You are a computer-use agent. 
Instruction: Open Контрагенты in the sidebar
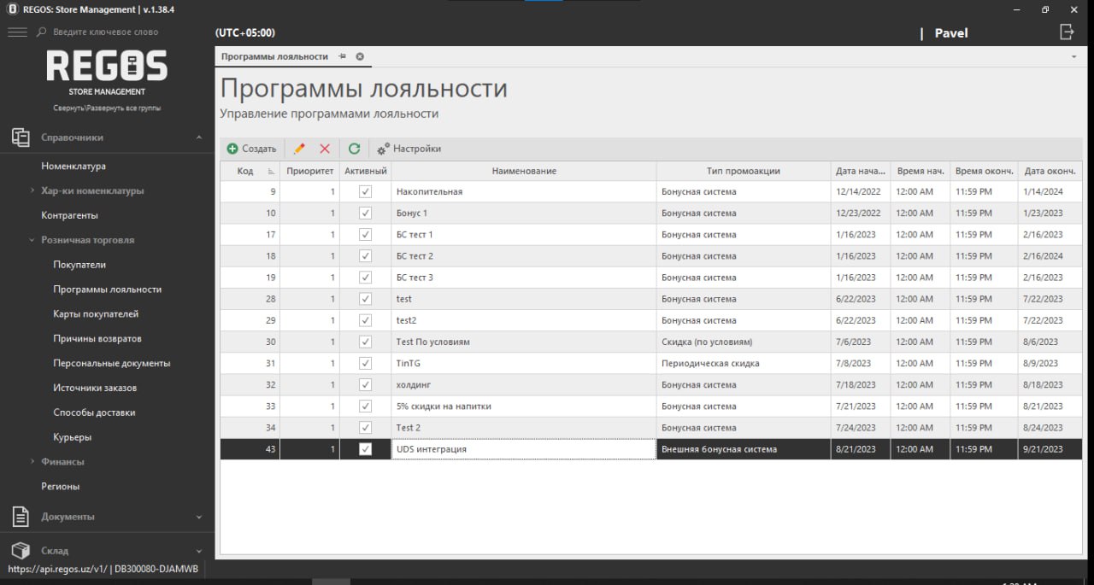69,215
